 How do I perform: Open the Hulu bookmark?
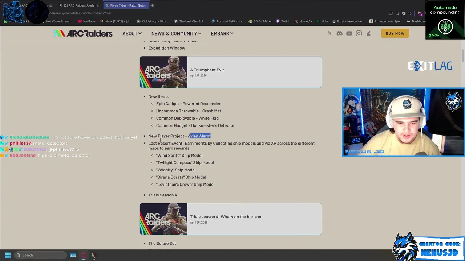point(322,21)
